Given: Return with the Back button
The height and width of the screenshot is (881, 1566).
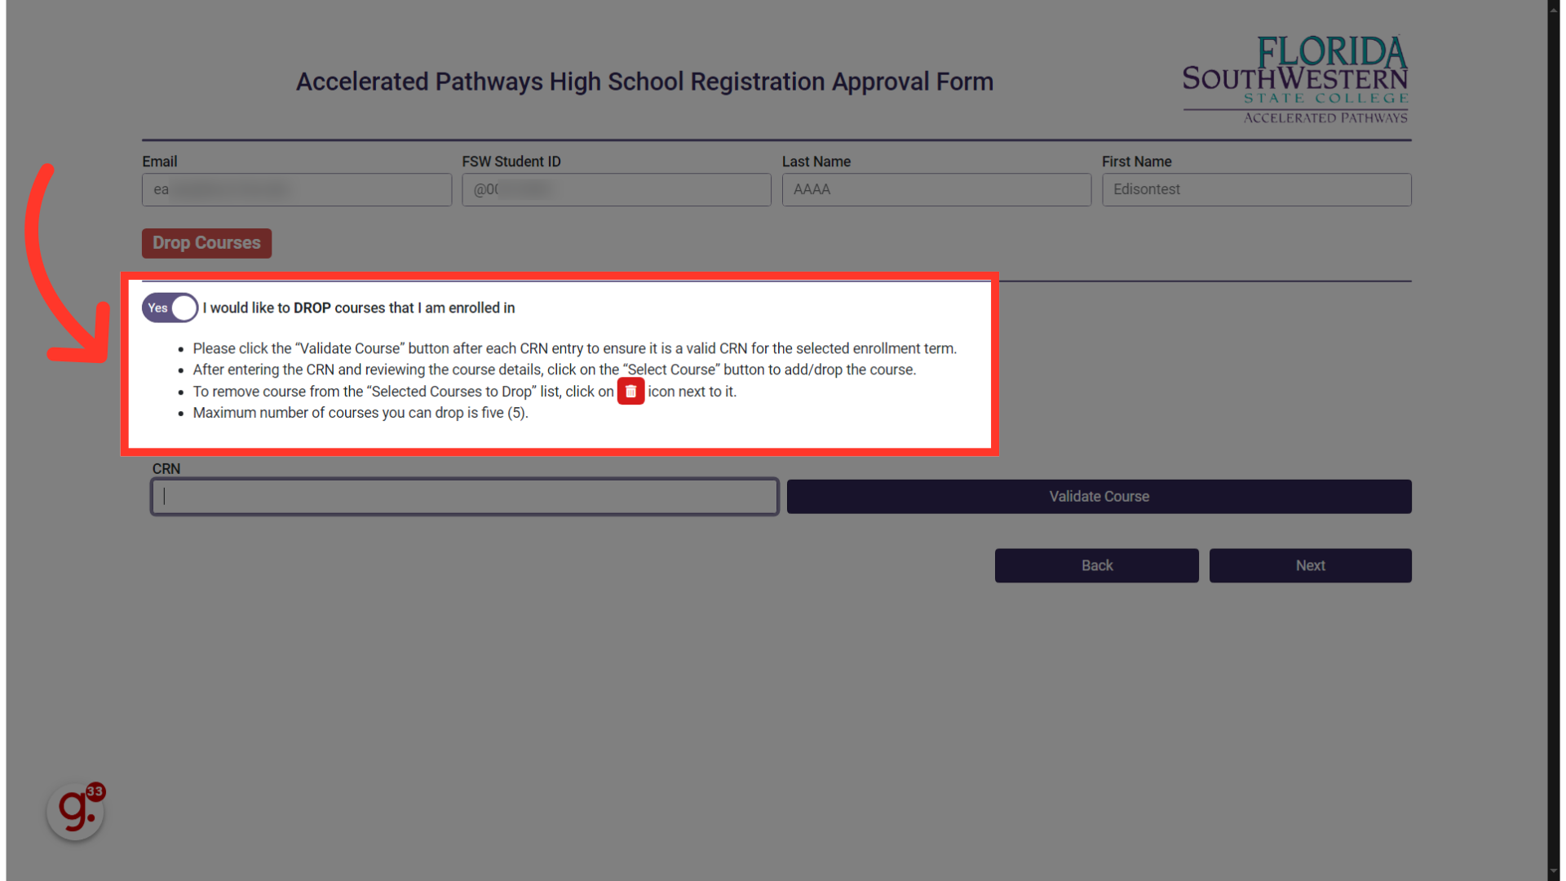Looking at the screenshot, I should 1096,565.
